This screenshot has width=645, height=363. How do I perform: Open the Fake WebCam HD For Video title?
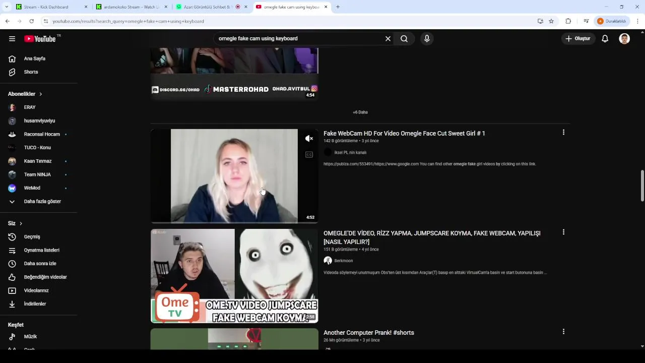tap(404, 134)
